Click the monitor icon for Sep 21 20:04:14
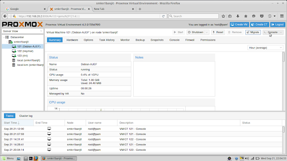Screen dimensions: 287x161 click(49, 150)
